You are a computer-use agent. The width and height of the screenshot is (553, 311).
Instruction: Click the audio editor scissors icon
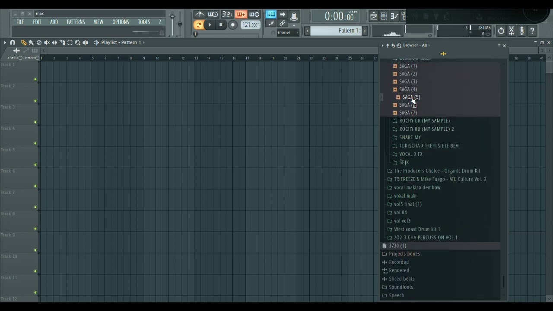512,31
